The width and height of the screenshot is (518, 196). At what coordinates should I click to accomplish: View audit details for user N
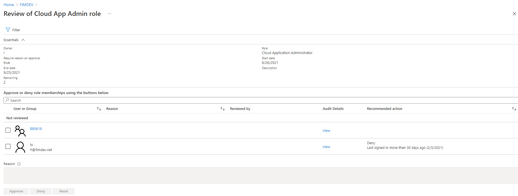click(326, 147)
